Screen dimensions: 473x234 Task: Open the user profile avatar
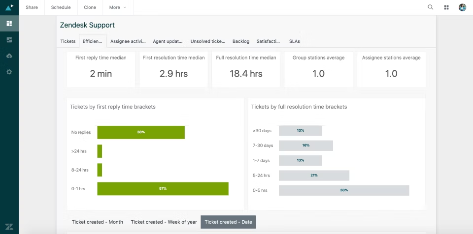pyautogui.click(x=462, y=7)
